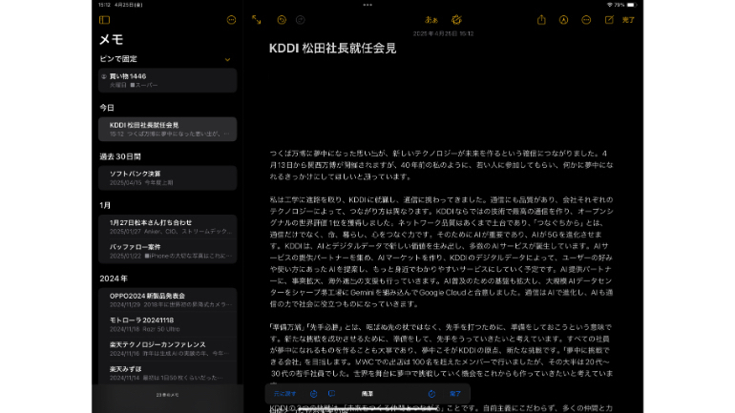Toggle the sidebar panel icon
Image resolution: width=735 pixels, height=413 pixels.
point(105,20)
